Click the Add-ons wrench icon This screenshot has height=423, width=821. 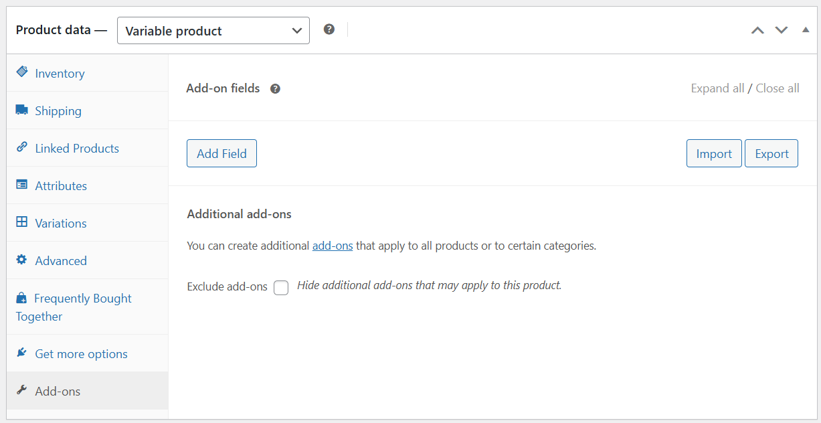22,391
